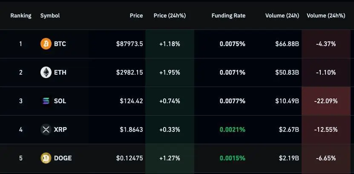Sort by Volume (24h%) header
Image resolution: width=354 pixels, height=174 pixels.
(x=326, y=16)
